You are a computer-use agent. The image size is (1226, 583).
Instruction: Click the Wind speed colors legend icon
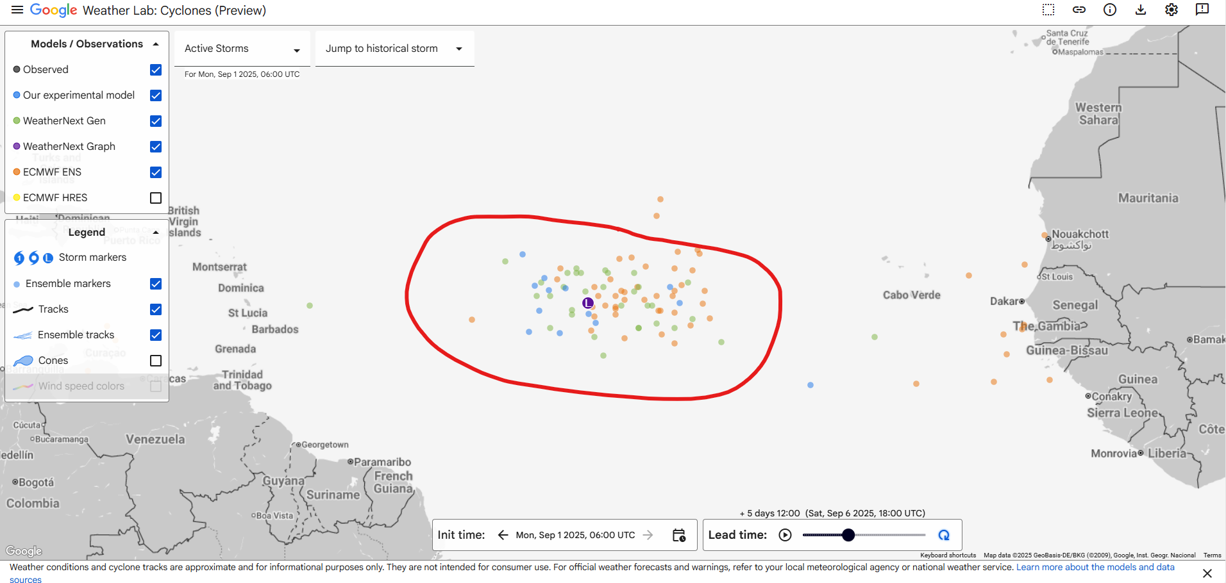point(23,386)
